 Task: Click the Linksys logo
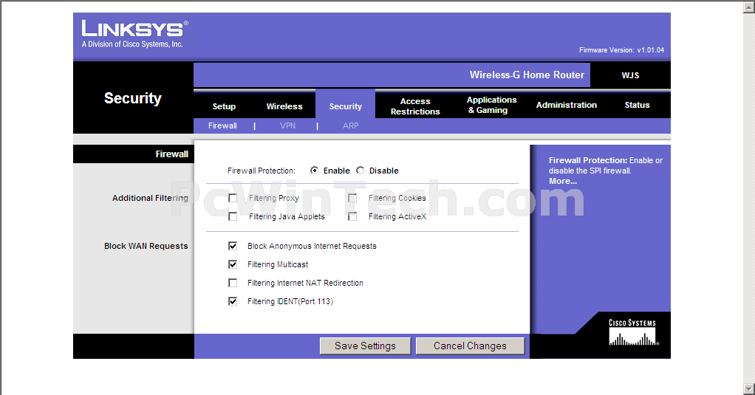point(134,34)
